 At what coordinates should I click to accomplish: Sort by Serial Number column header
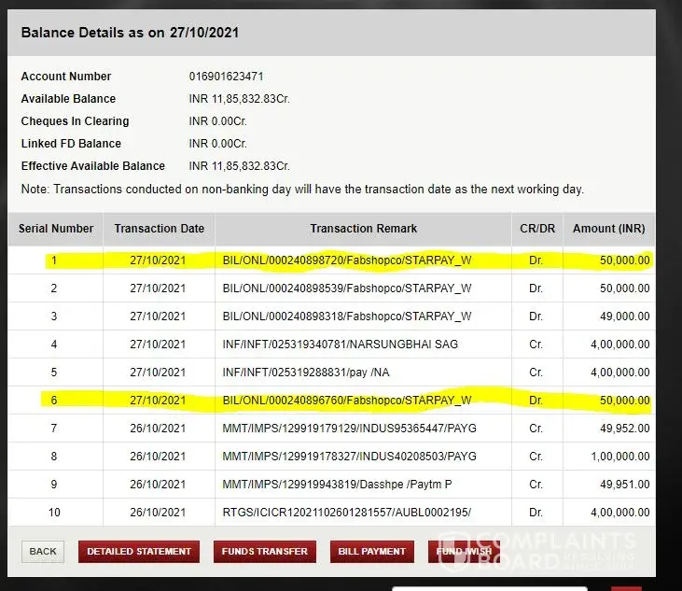(x=56, y=228)
